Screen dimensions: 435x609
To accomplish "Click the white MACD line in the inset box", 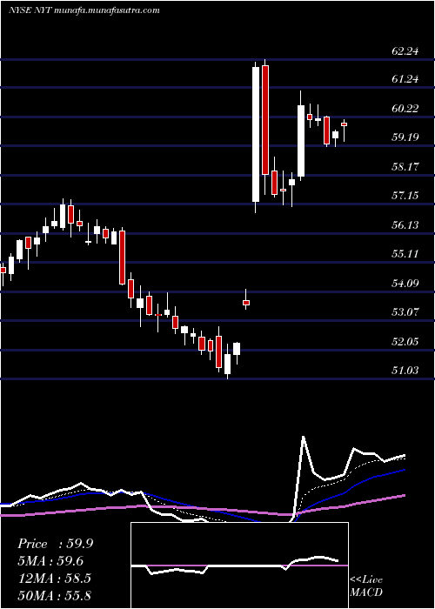I will coord(235,565).
